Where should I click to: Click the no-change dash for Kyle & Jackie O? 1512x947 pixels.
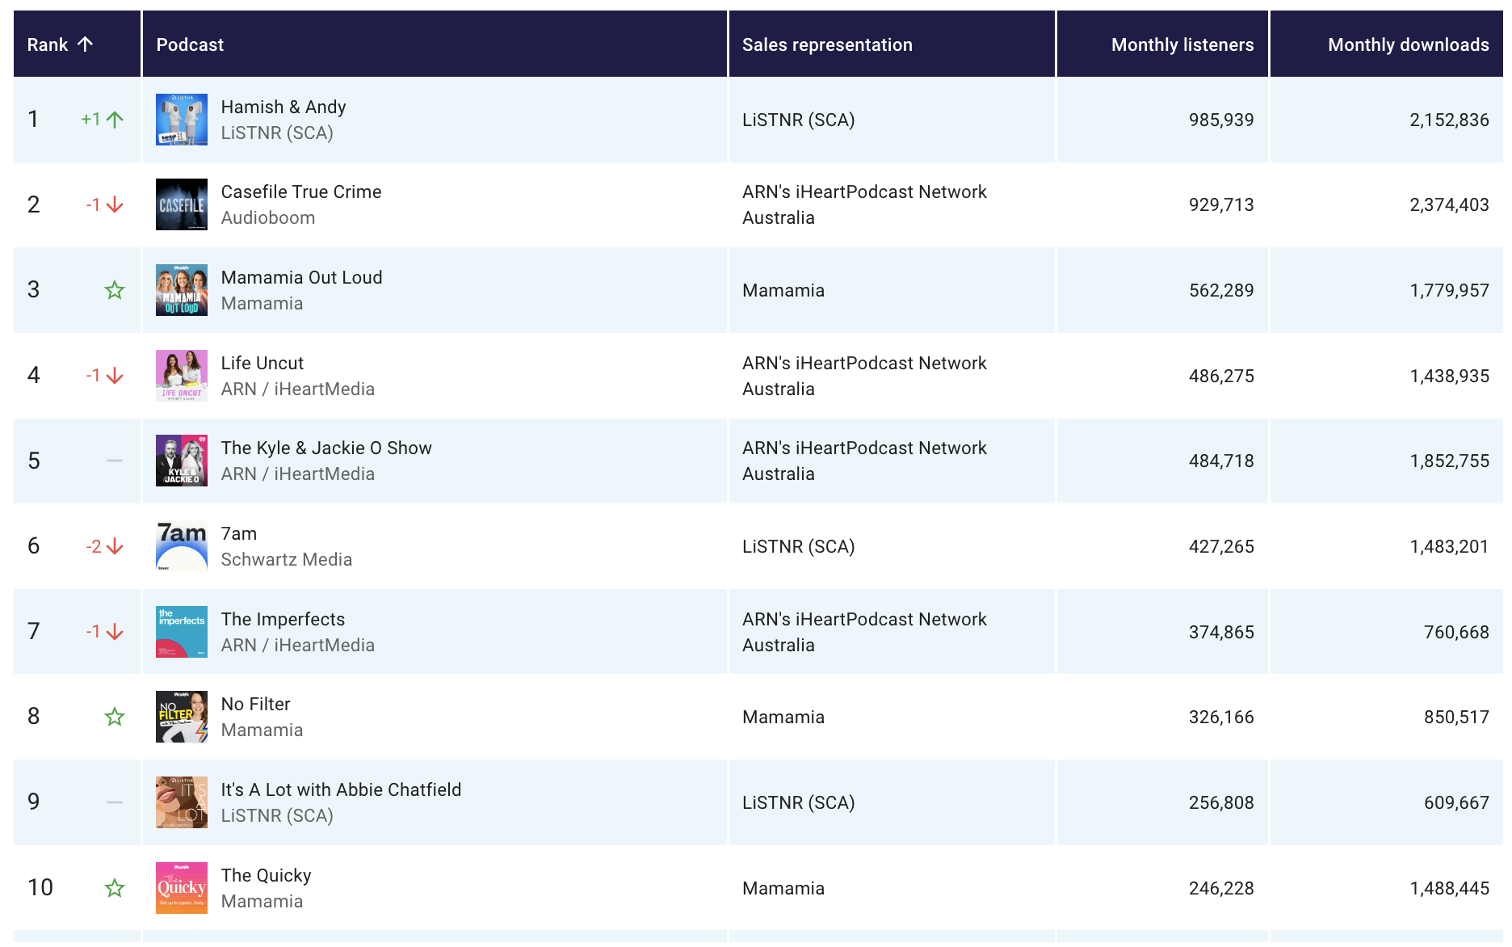point(115,461)
